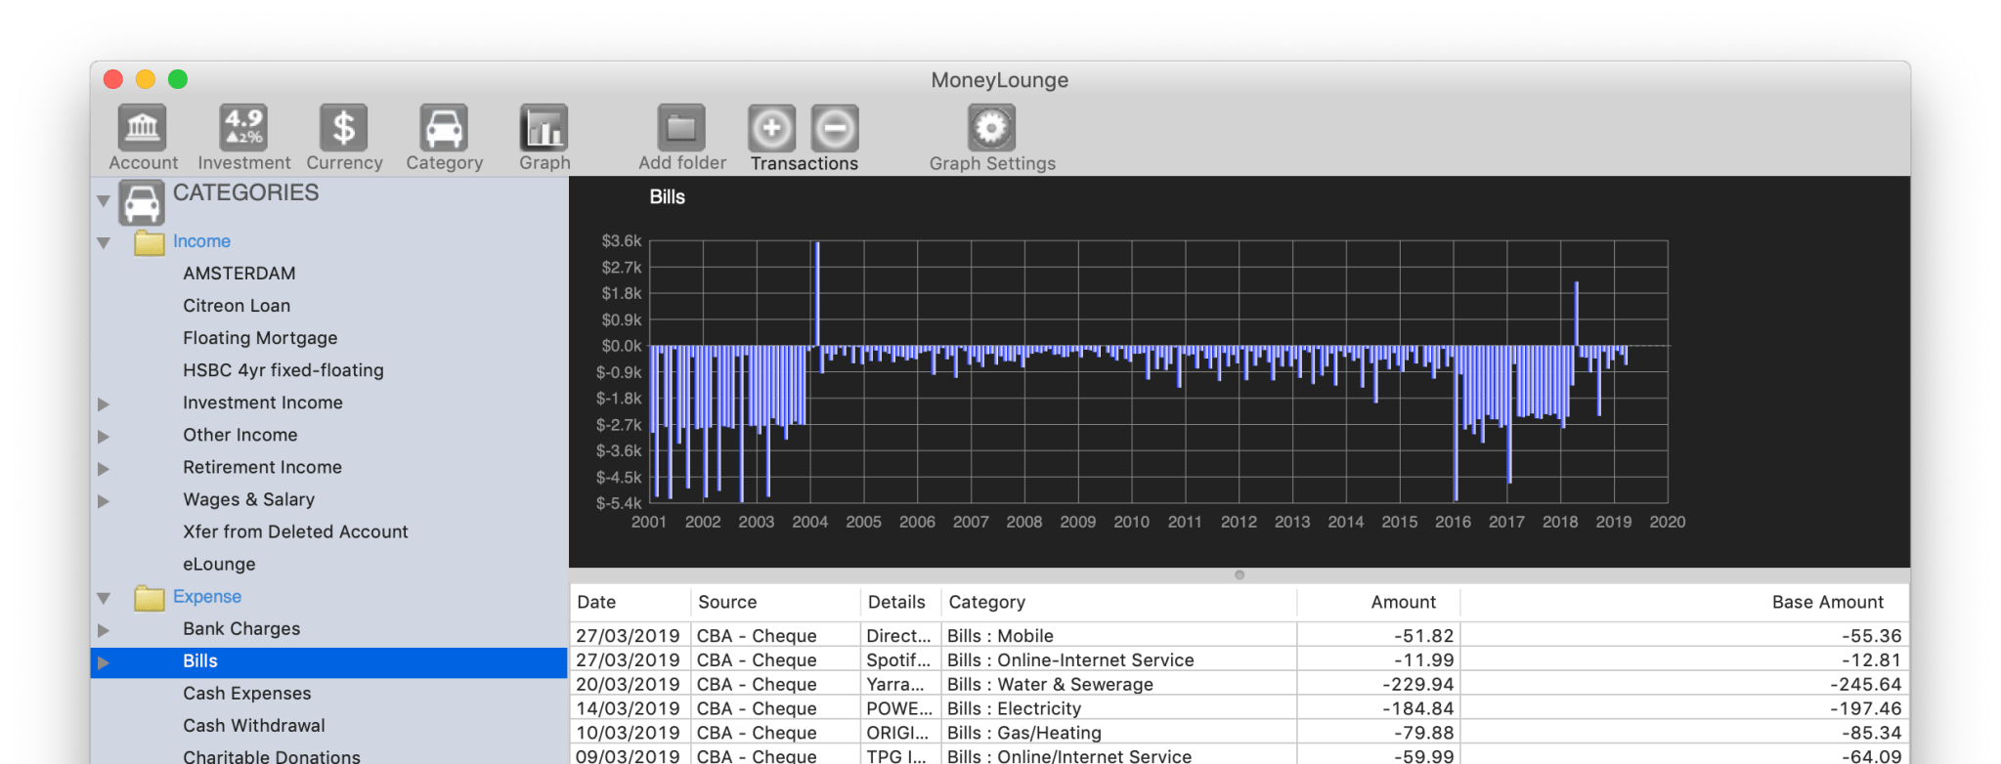Open the Graph toolbar icon
Screen dimensions: 2001x764
[544, 128]
